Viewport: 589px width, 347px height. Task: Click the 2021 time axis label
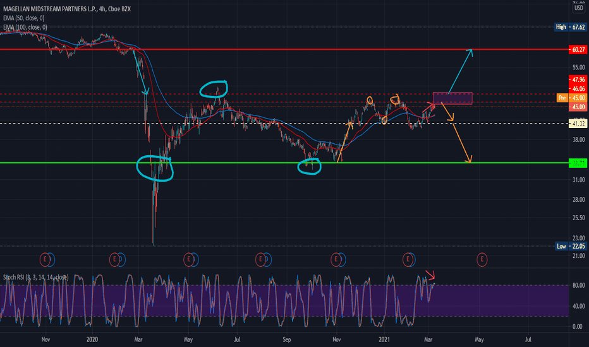pyautogui.click(x=384, y=339)
